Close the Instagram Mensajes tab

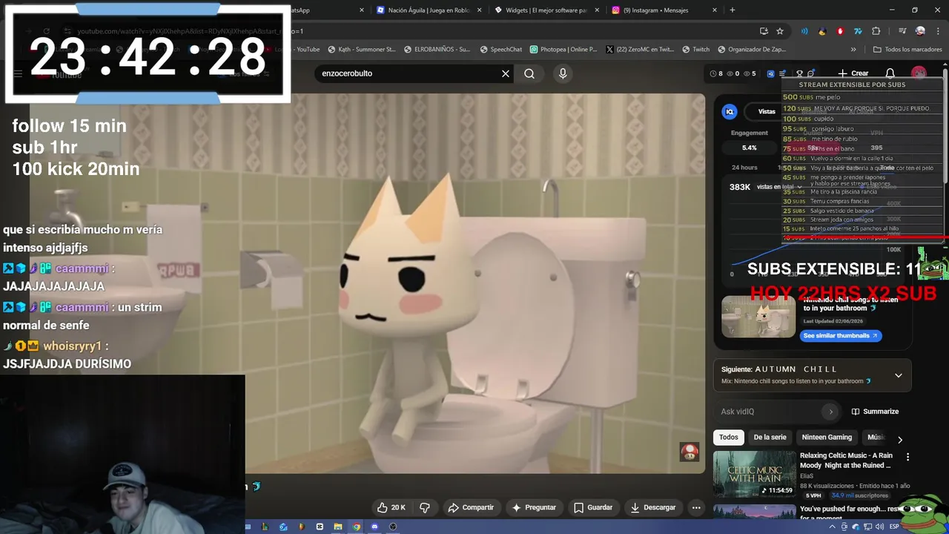pyautogui.click(x=715, y=10)
